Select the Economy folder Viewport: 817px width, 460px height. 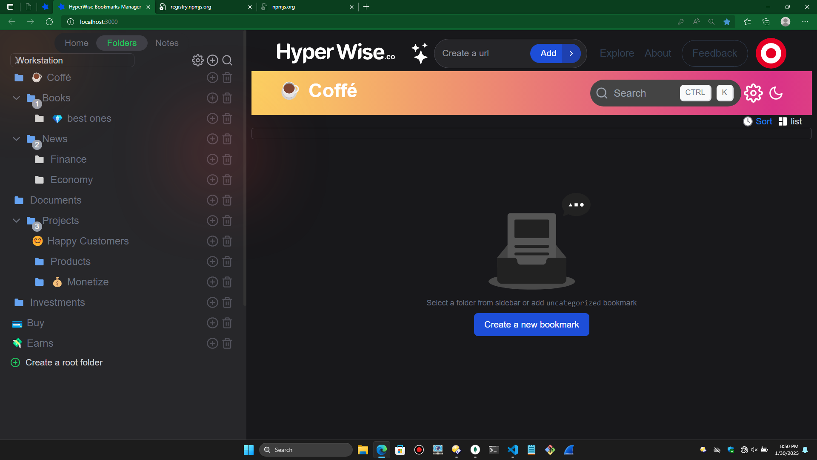pyautogui.click(x=71, y=180)
